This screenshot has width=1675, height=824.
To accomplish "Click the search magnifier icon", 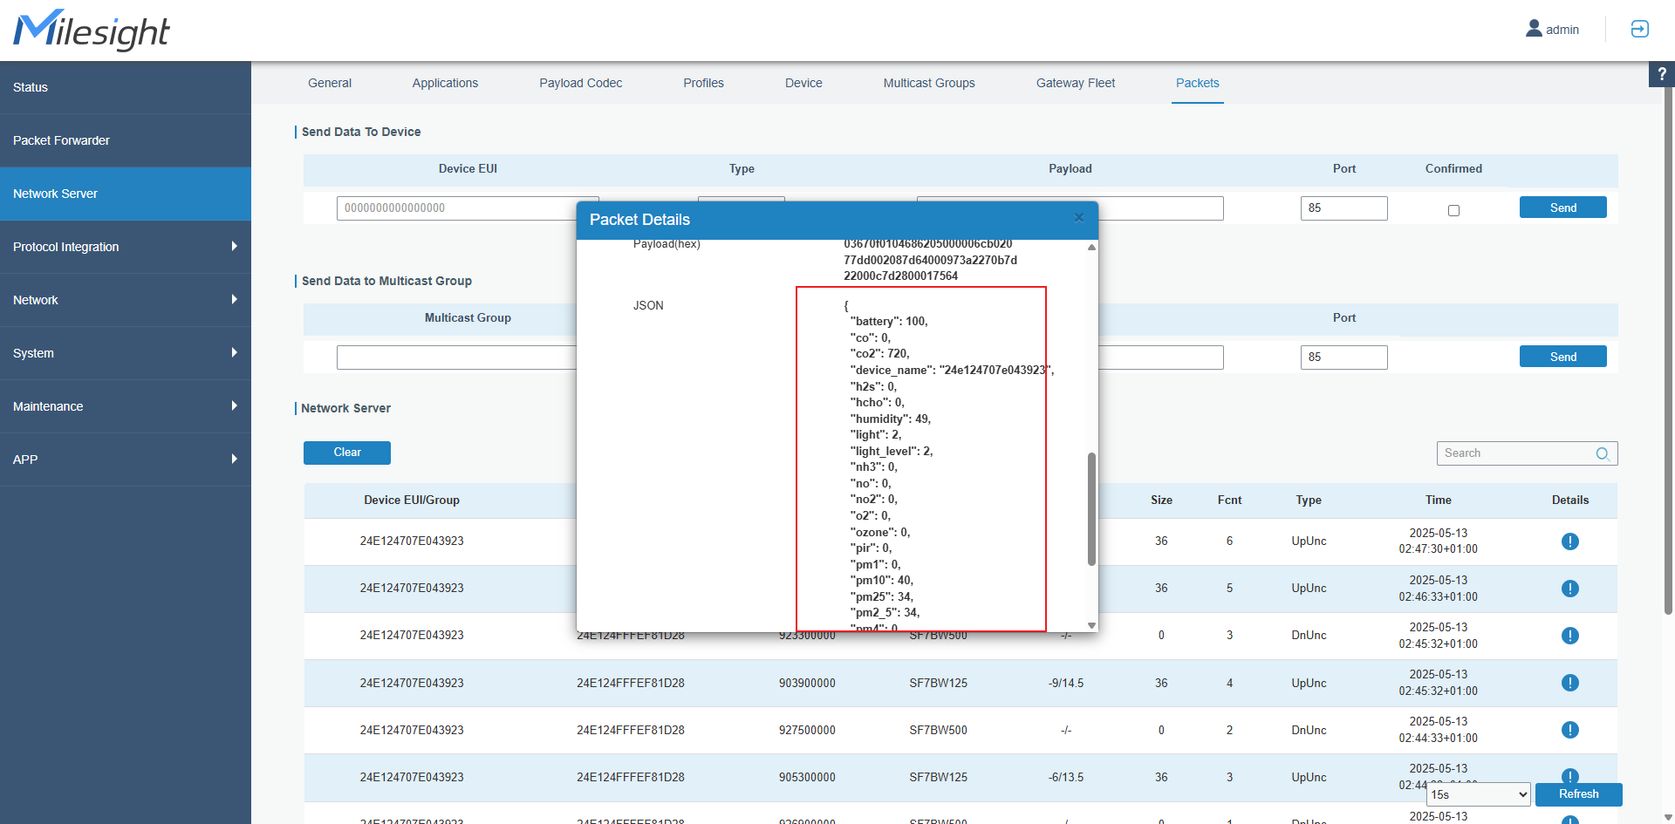I will click(x=1603, y=453).
